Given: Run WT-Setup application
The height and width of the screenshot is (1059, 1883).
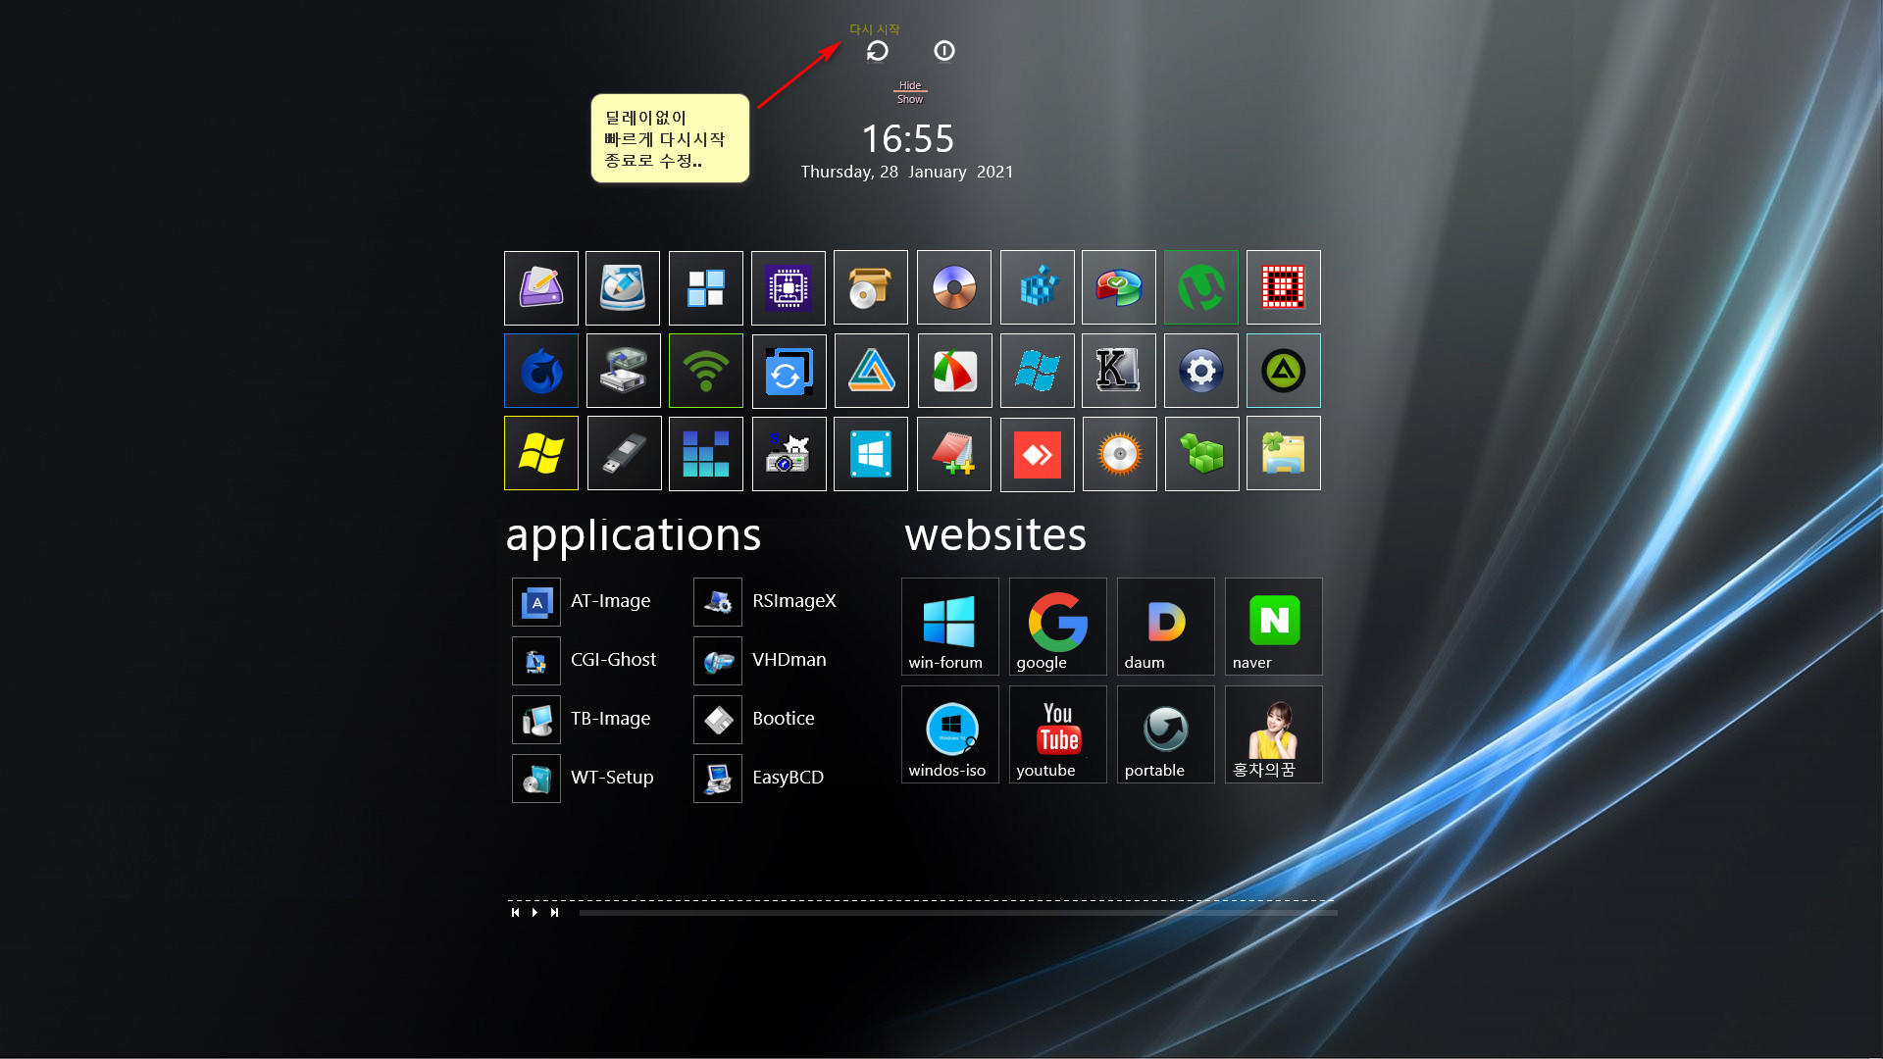Looking at the screenshot, I should coord(584,778).
